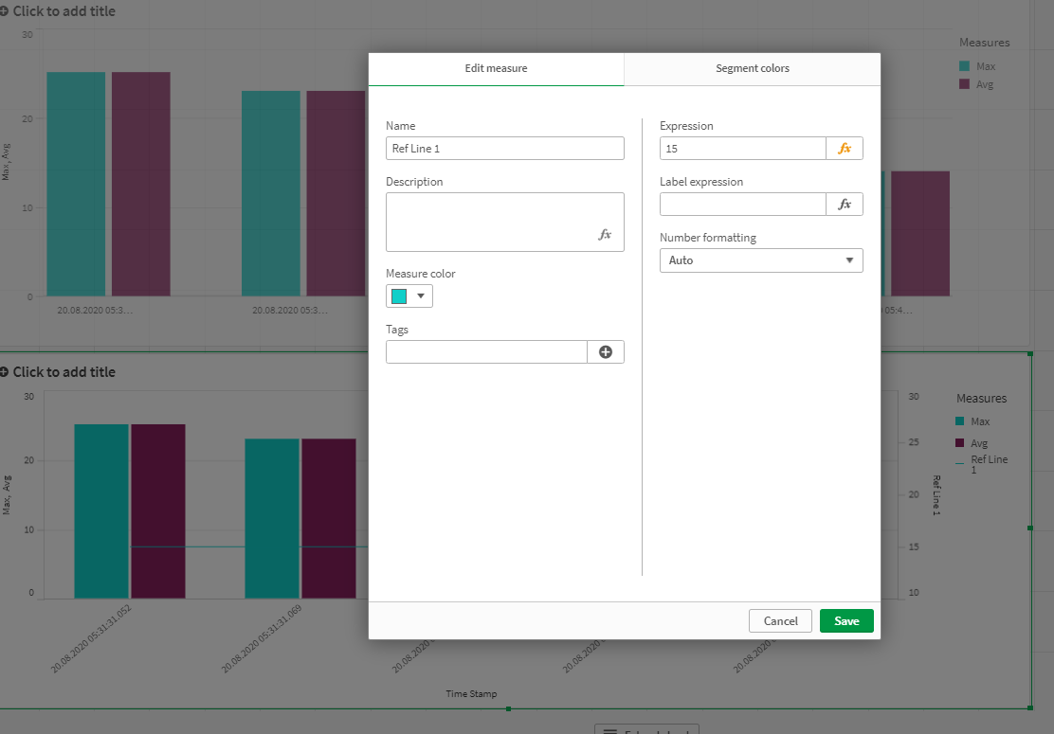Click the Max legend color square in the top chart
This screenshot has width=1054, height=734.
966,65
